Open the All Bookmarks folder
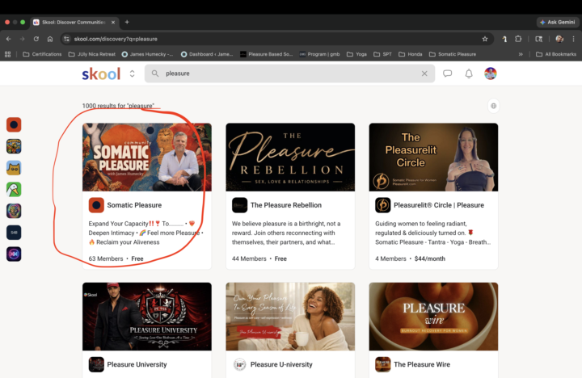This screenshot has width=582, height=378. point(556,54)
